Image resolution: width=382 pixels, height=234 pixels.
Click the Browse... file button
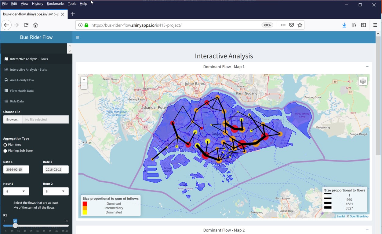click(13, 119)
